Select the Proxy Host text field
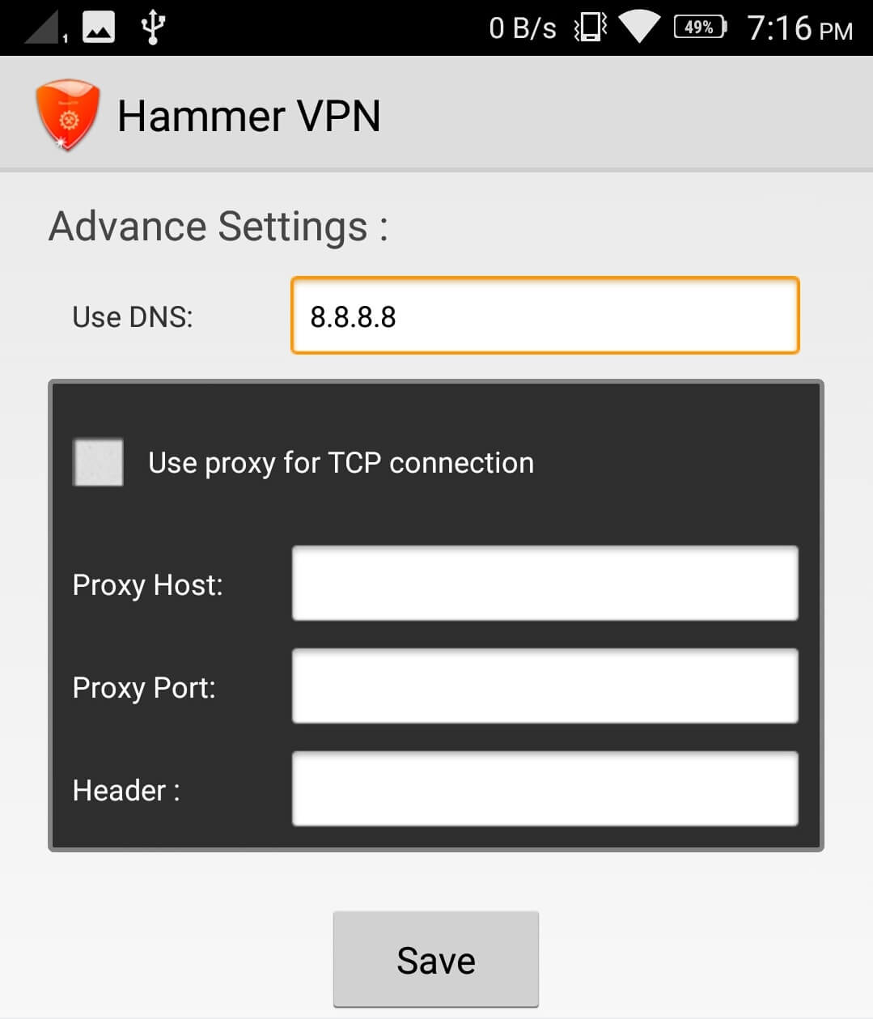The height and width of the screenshot is (1019, 873). [545, 584]
